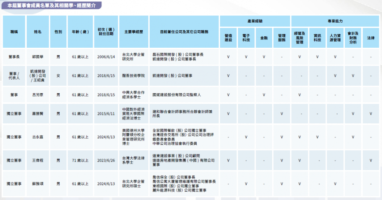
Task: Click the education cell 中興大學合作經濟系學士
Action: [133, 95]
